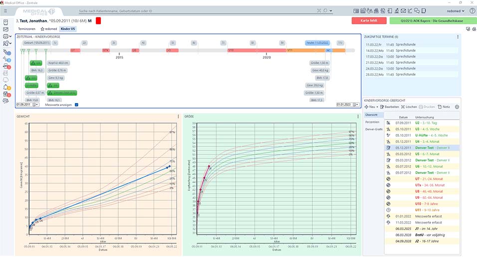This screenshot has height=257, width=477.
Task: Expand the Neu dropdown arrow
Action: [377, 107]
